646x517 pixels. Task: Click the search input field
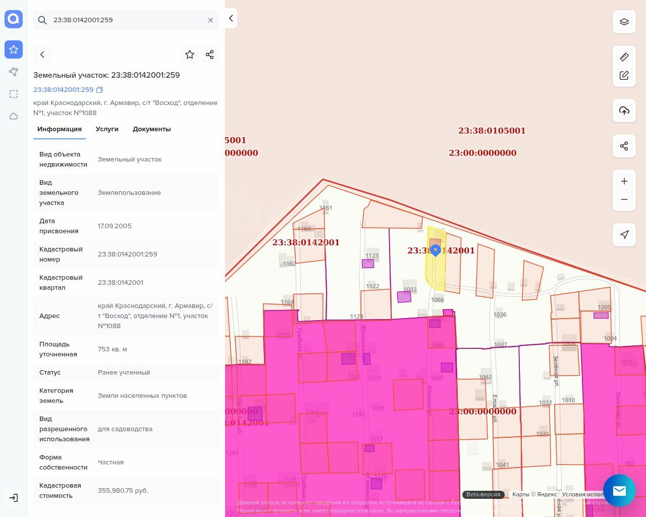click(126, 20)
